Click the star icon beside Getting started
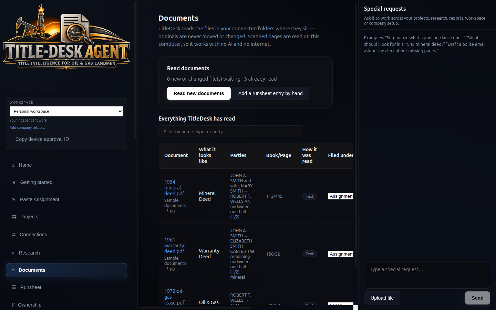This screenshot has width=496, height=310. coord(14,182)
